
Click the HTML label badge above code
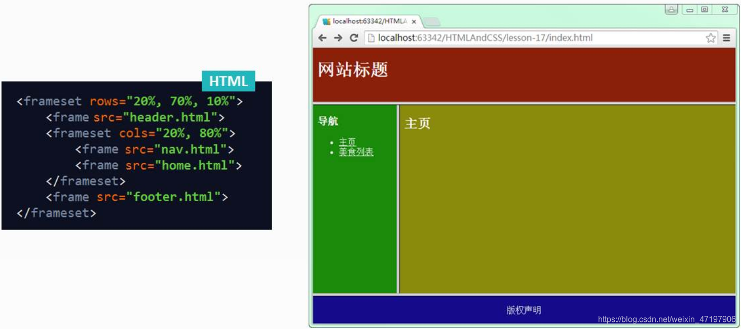228,81
